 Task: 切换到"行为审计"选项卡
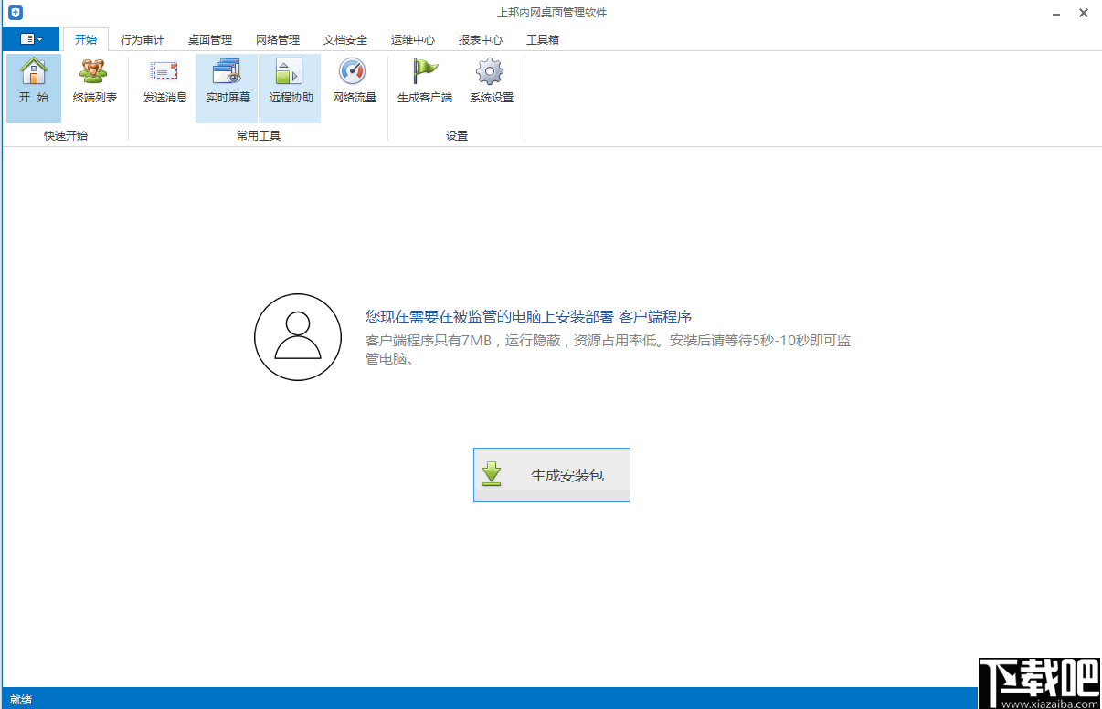(141, 39)
